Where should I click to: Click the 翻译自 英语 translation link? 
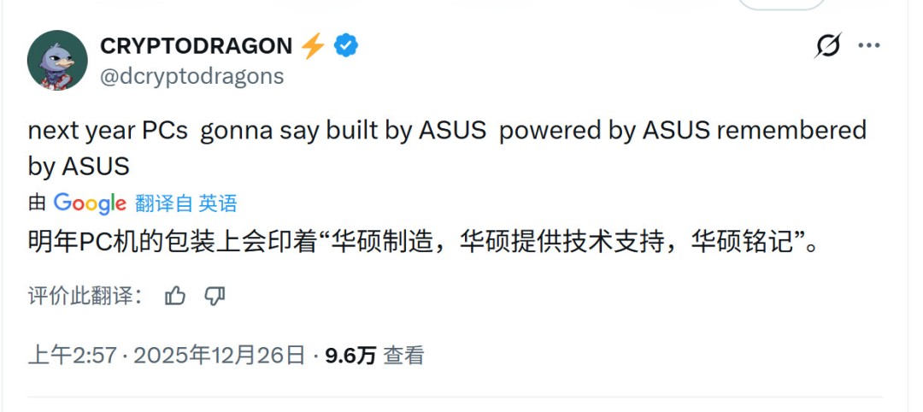pos(185,203)
